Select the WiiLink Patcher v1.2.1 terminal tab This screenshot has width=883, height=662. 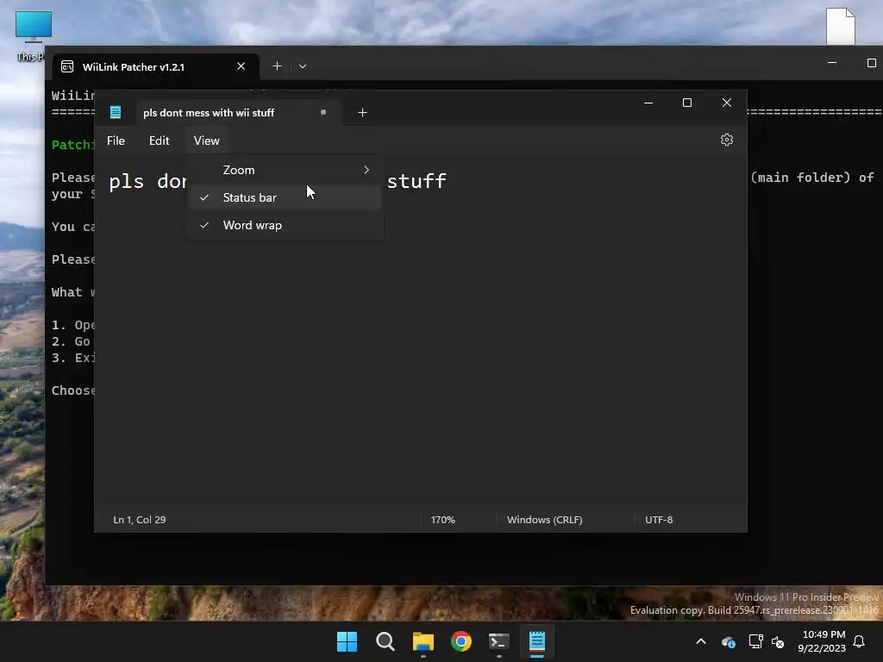point(155,66)
